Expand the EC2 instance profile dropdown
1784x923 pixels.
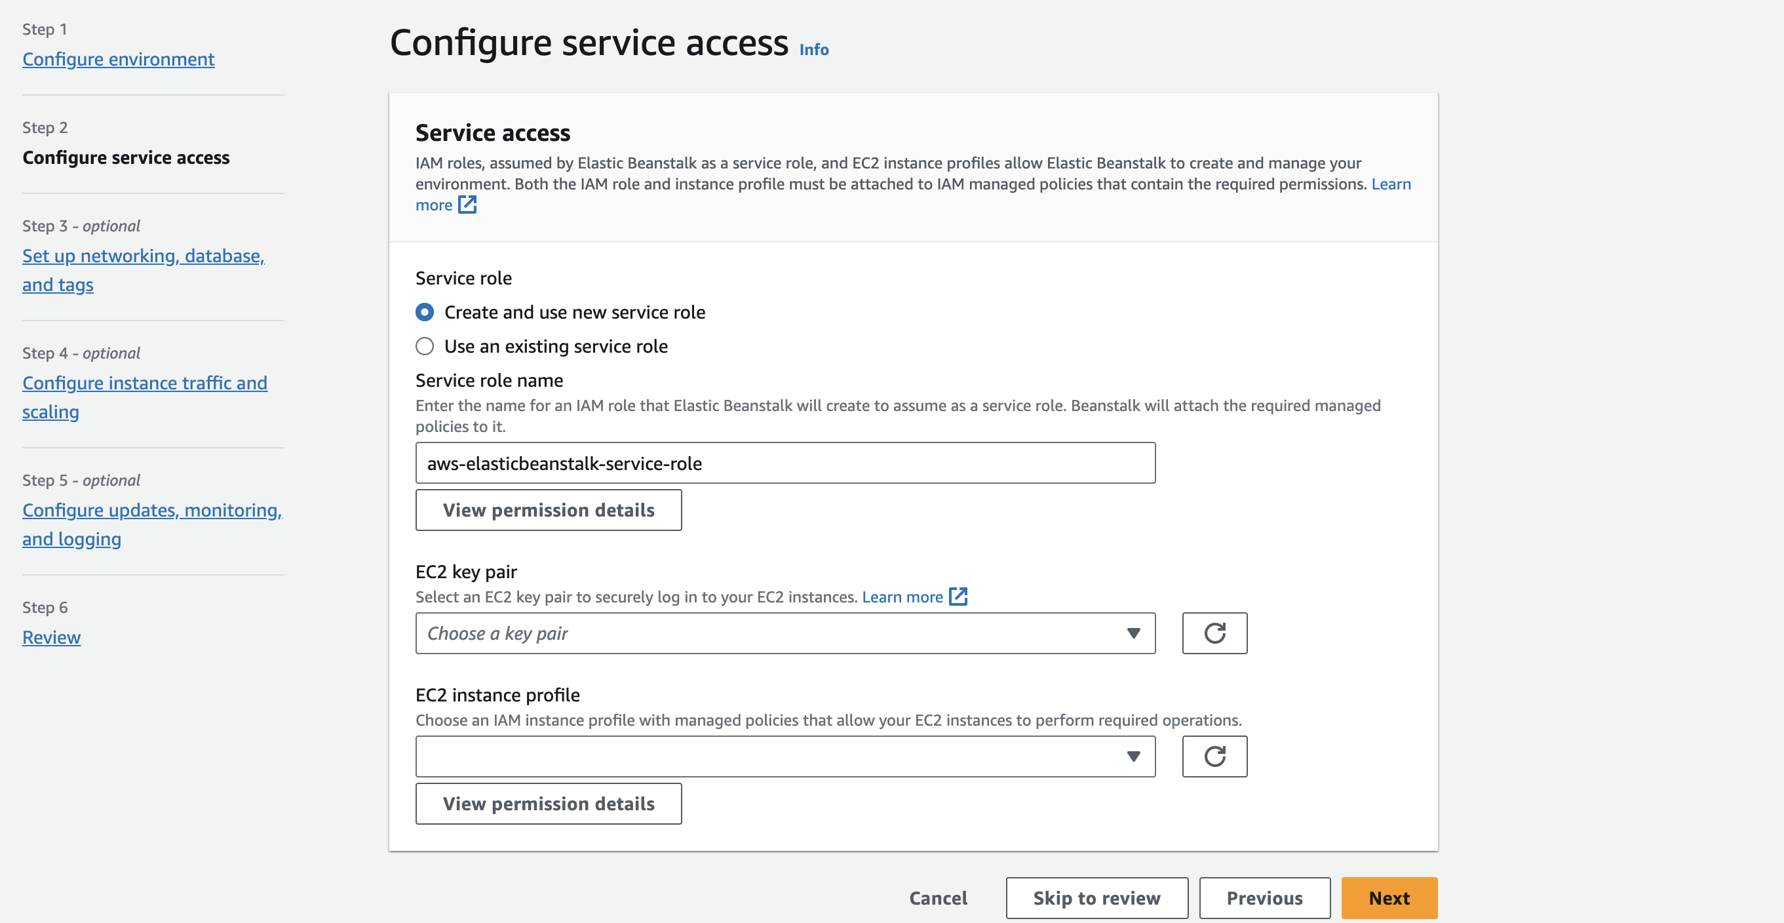(x=785, y=756)
